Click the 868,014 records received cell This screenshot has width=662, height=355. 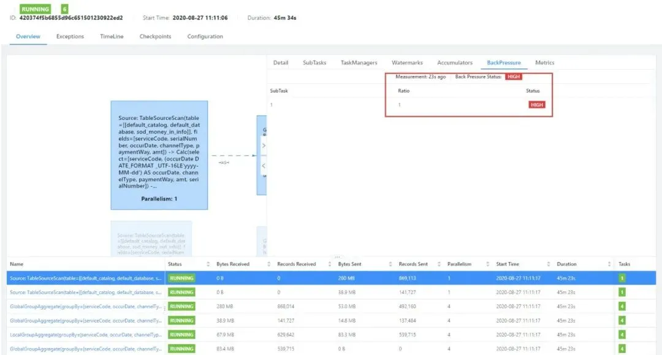point(286,307)
